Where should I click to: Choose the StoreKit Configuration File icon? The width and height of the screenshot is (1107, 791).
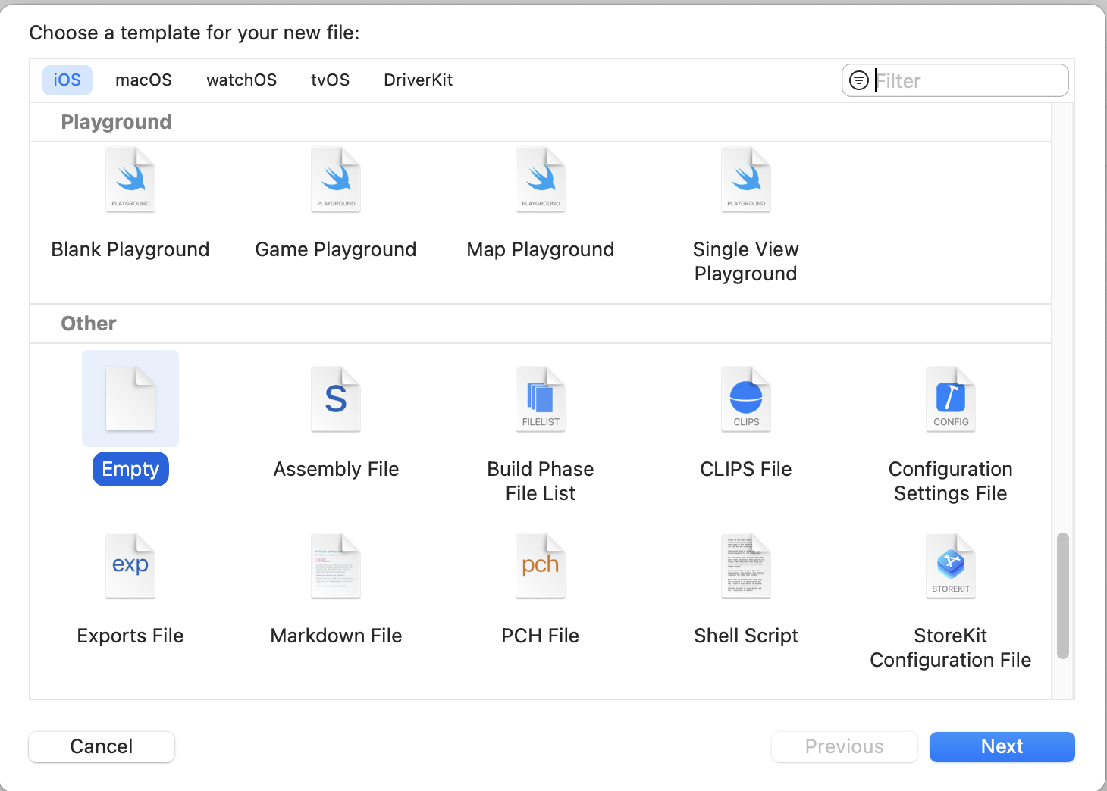[951, 566]
